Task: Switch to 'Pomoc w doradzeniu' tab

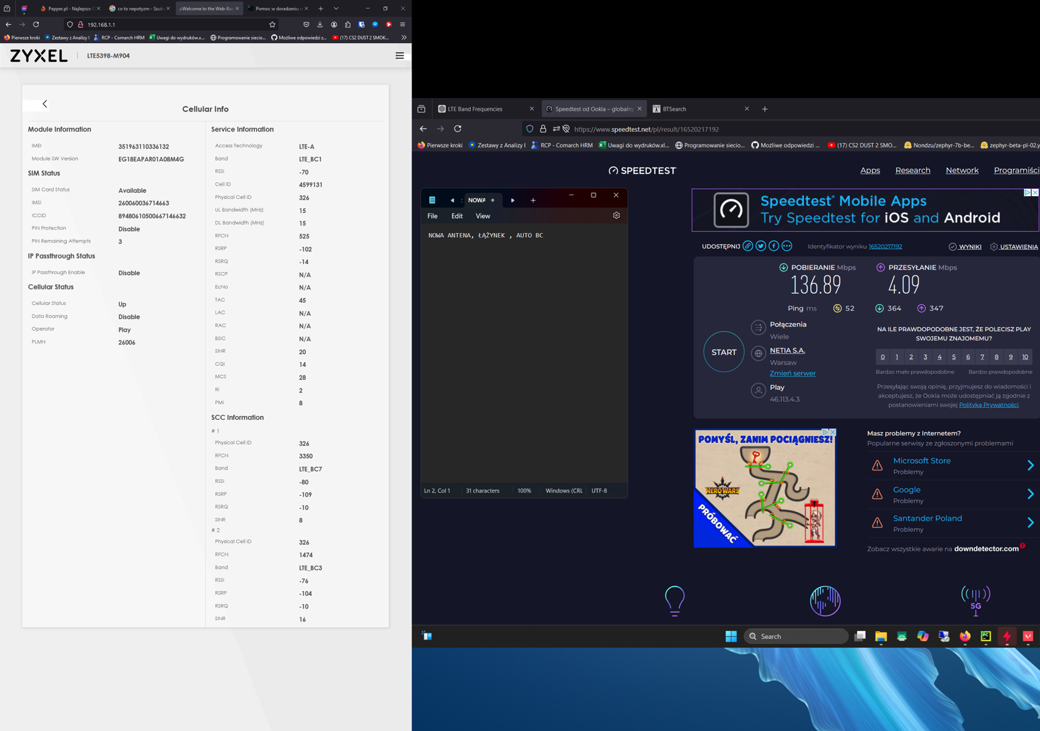Action: (278, 9)
